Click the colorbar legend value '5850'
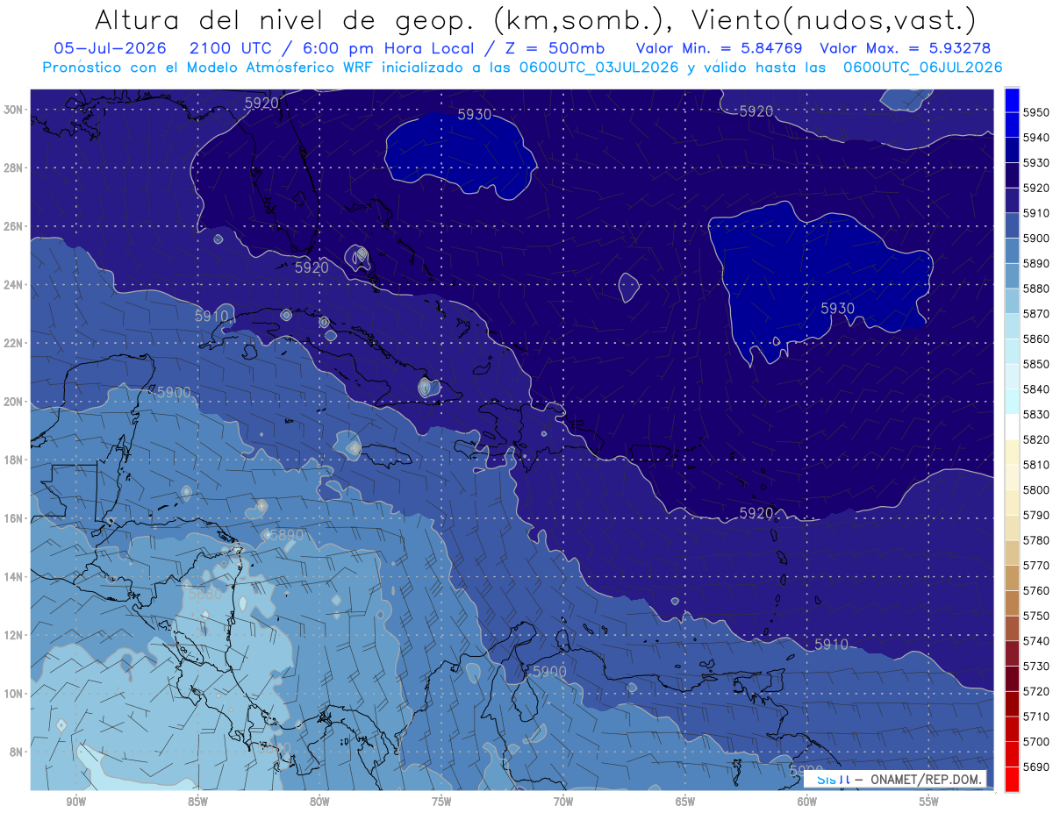Screen dimensions: 1053x813 1036,364
